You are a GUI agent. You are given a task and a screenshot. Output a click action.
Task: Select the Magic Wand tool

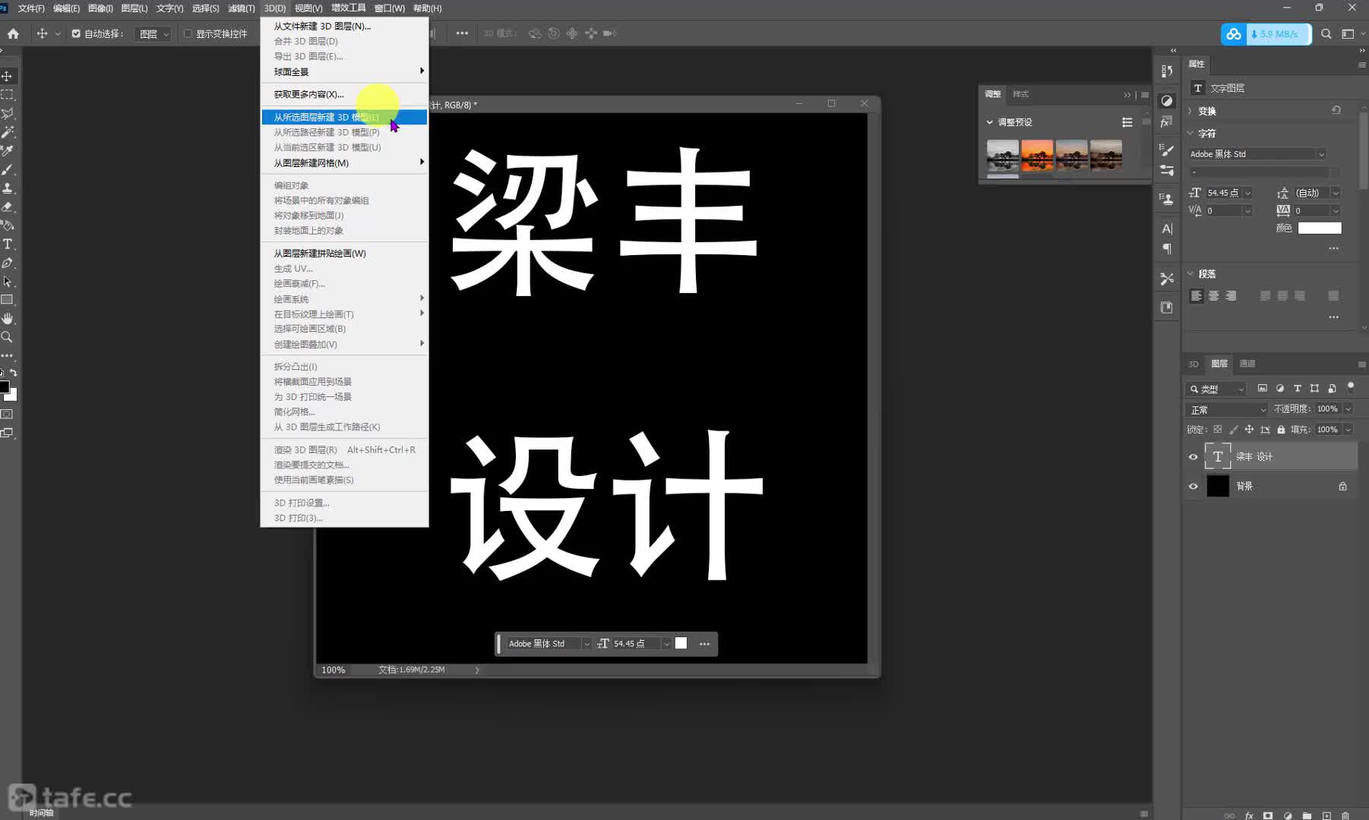[8, 132]
